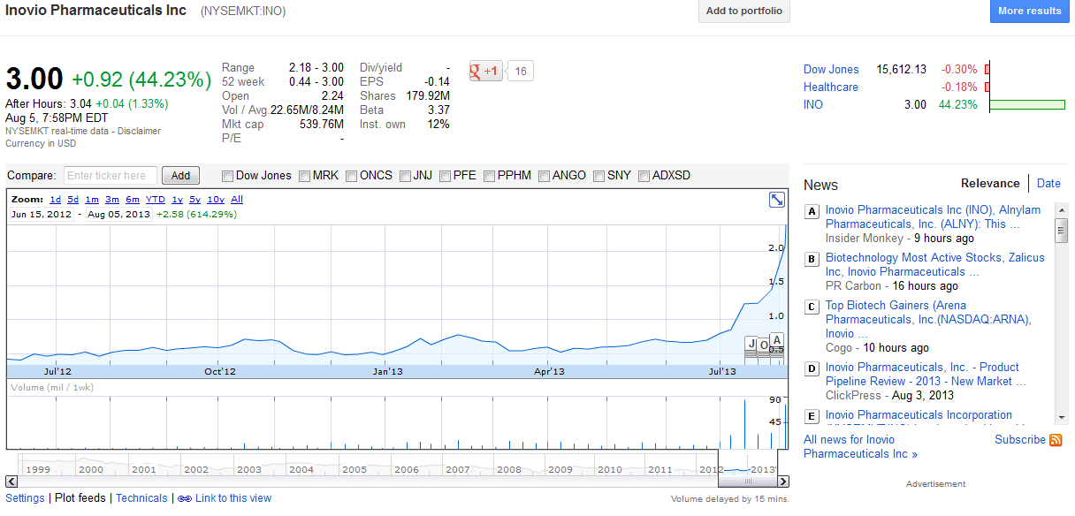Focus the Enter ticker here field
Screen dimensions: 1075x516
[x=111, y=176]
